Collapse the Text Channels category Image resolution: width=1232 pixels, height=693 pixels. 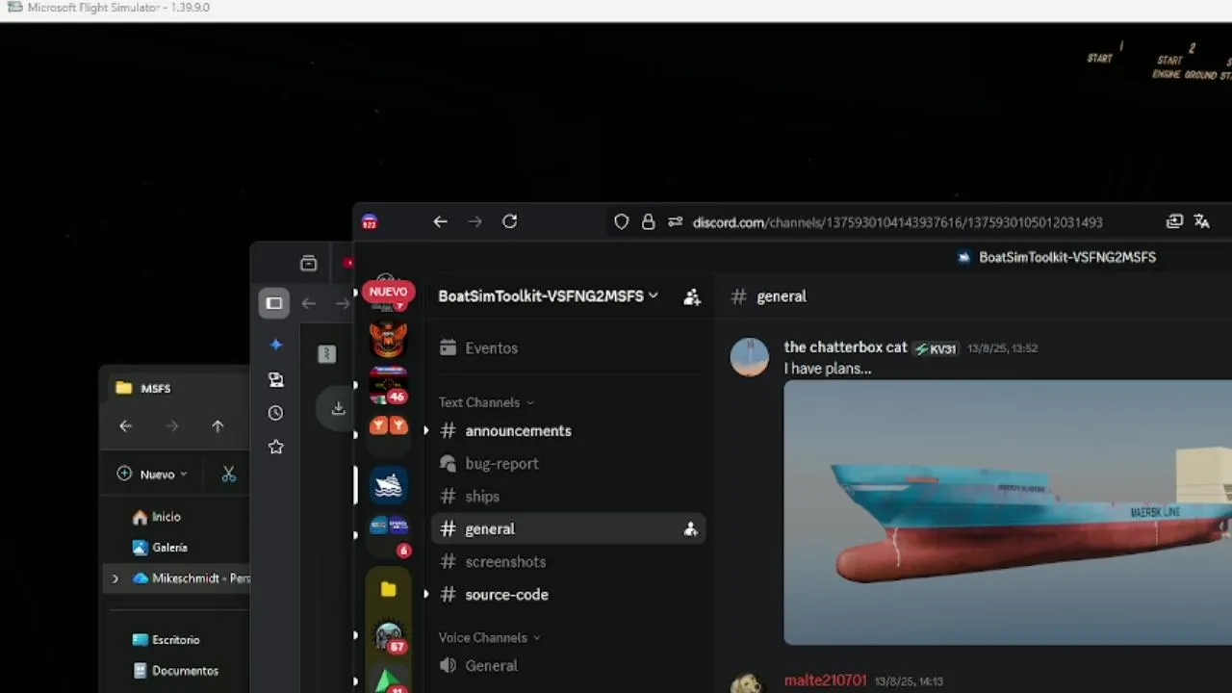pyautogui.click(x=486, y=402)
